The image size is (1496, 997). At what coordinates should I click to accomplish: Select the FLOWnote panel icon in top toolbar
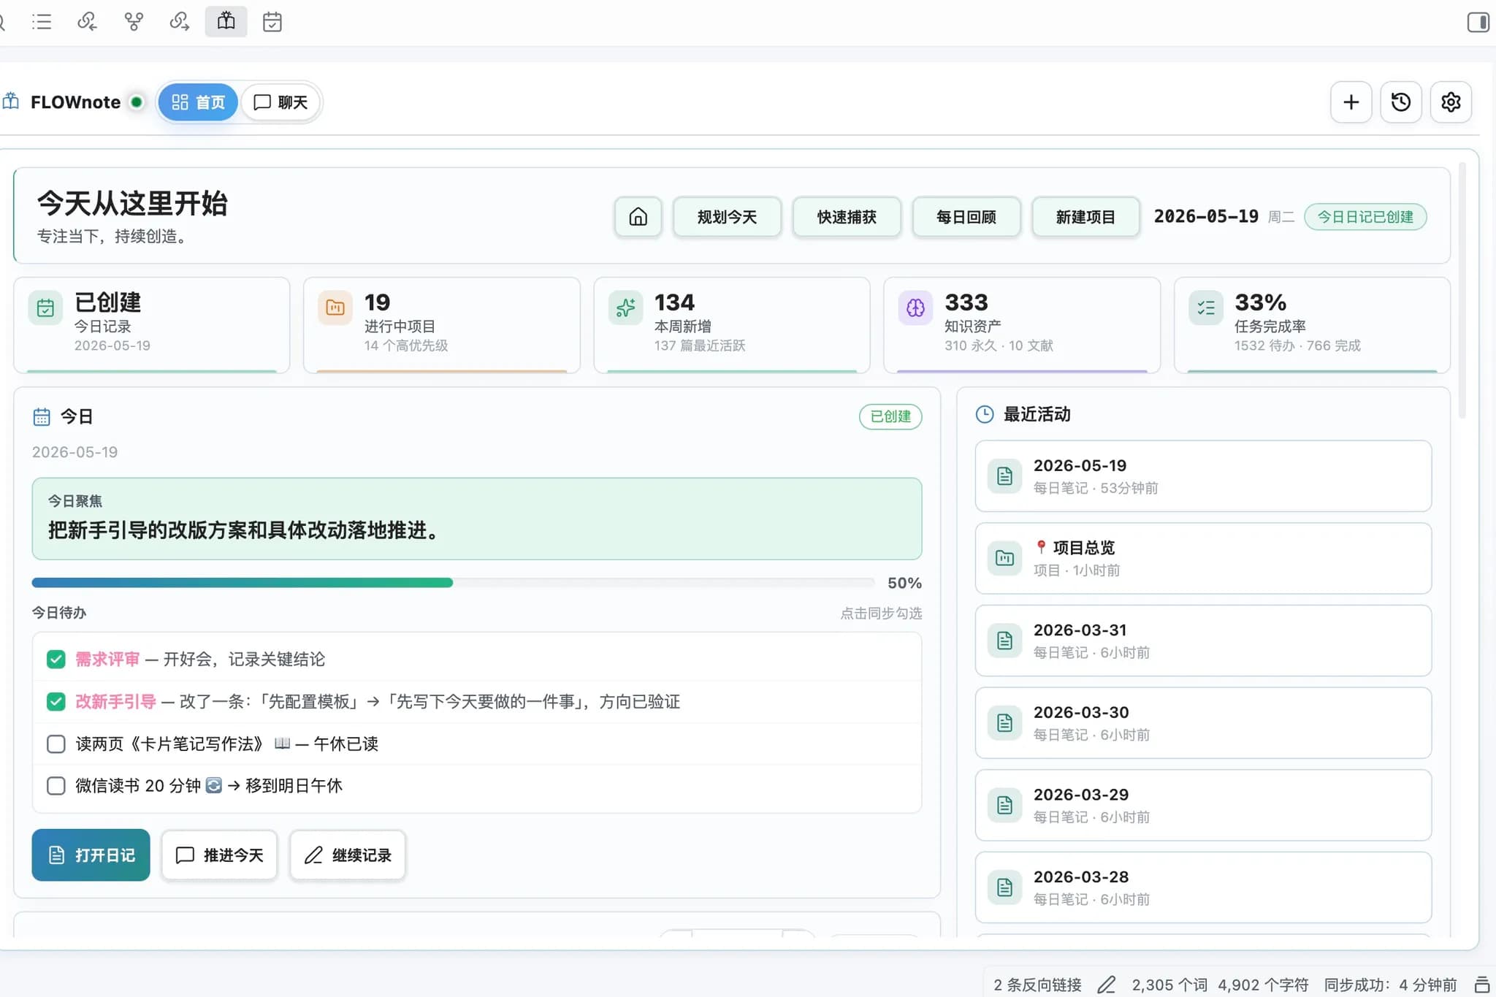point(226,22)
